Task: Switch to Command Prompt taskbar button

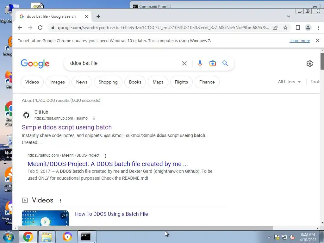Action: [86, 237]
